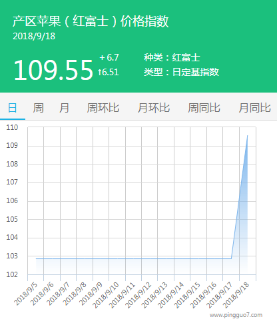Click the y-axis label 103
The height and width of the screenshot is (321, 277).
pos(12,256)
